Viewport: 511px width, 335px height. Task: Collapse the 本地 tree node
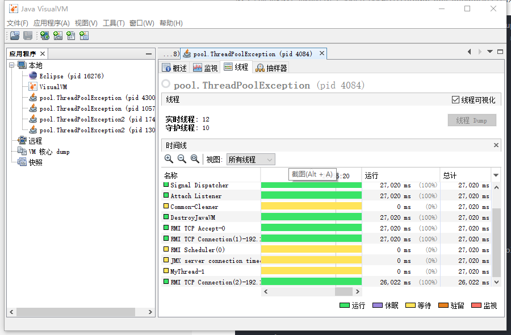coord(12,65)
